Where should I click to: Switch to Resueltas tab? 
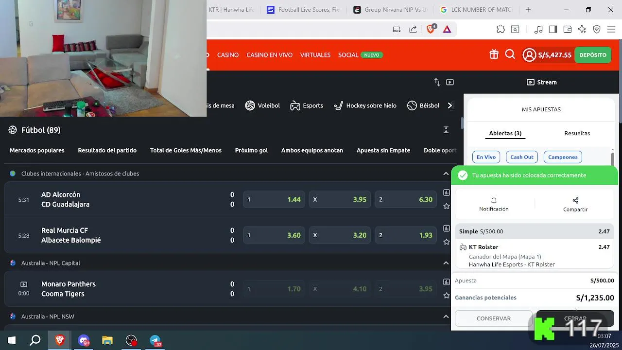coord(577,133)
